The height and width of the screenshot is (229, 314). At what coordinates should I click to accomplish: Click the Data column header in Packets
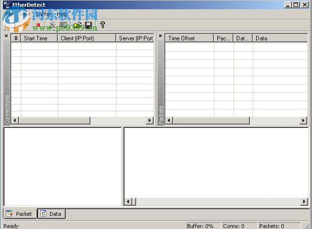pyautogui.click(x=280, y=38)
